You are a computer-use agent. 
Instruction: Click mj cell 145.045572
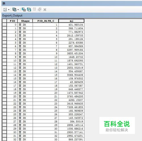(x=71, y=118)
